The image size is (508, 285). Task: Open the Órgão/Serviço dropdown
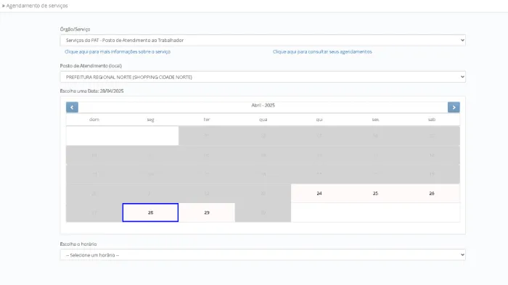point(263,40)
